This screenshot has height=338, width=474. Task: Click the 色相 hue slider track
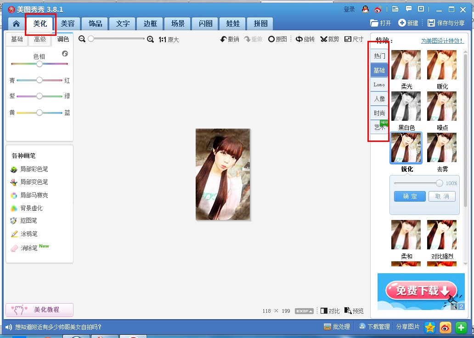click(39, 64)
